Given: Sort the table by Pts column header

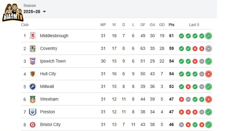Looking at the screenshot, I should (171, 25).
